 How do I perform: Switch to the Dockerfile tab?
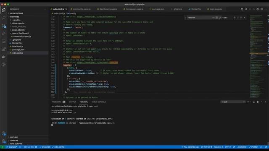(x=196, y=9)
